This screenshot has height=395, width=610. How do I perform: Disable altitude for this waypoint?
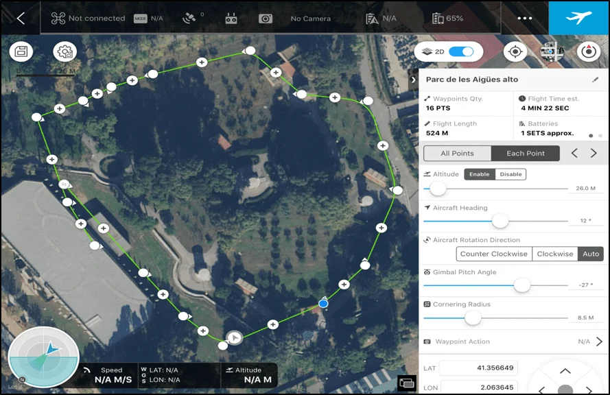511,174
